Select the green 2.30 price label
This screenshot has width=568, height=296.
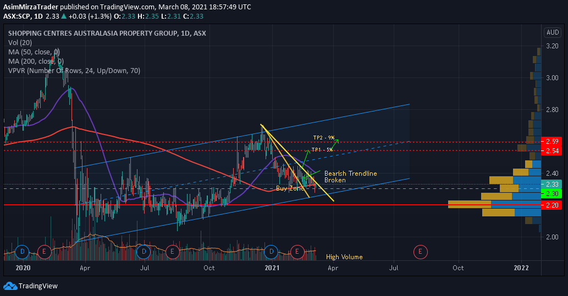point(552,194)
